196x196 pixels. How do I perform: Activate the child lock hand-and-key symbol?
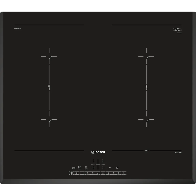coord(74,168)
